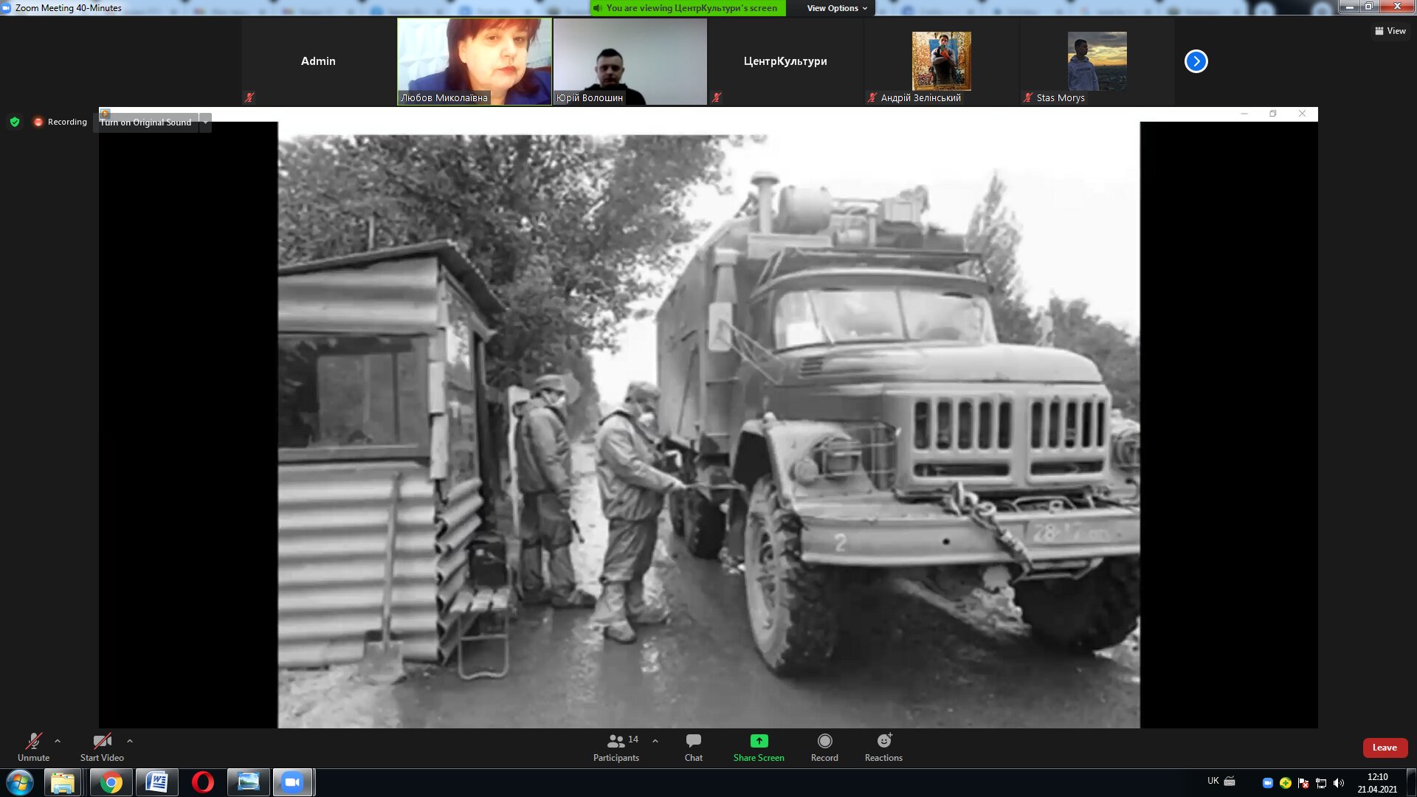Click the Record icon
Viewport: 1417px width, 797px height.
point(824,741)
